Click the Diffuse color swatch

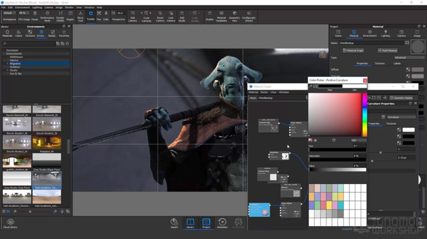tap(417, 70)
